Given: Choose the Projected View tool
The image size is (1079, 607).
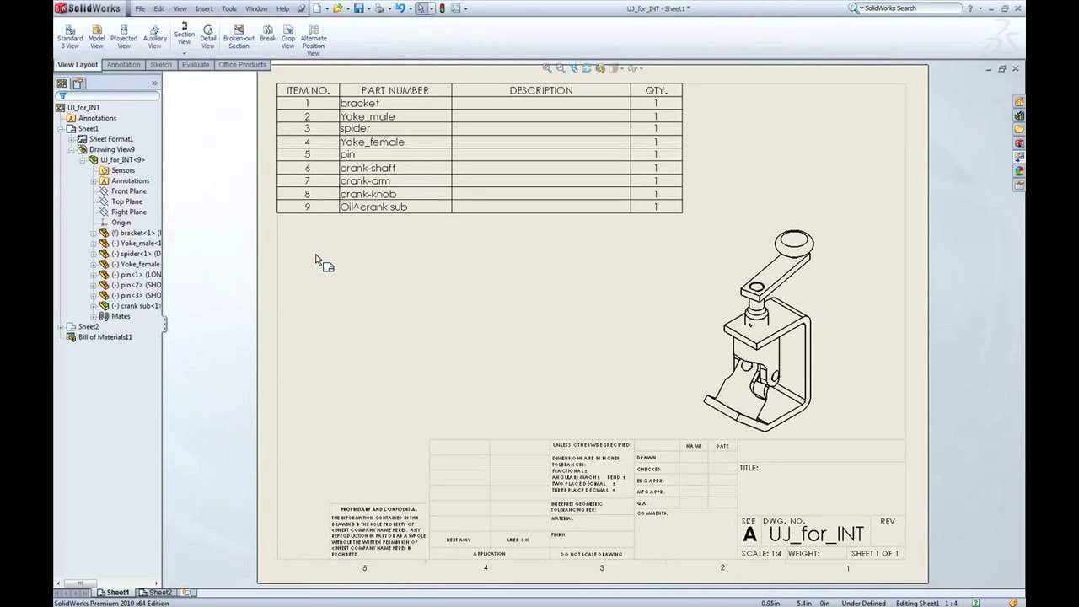Looking at the screenshot, I should pyautogui.click(x=124, y=36).
